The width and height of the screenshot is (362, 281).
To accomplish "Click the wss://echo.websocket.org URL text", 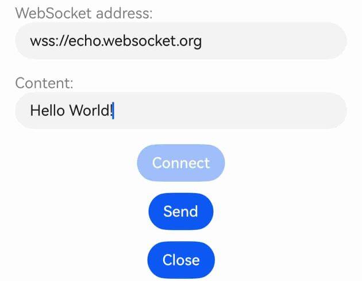I will [116, 41].
